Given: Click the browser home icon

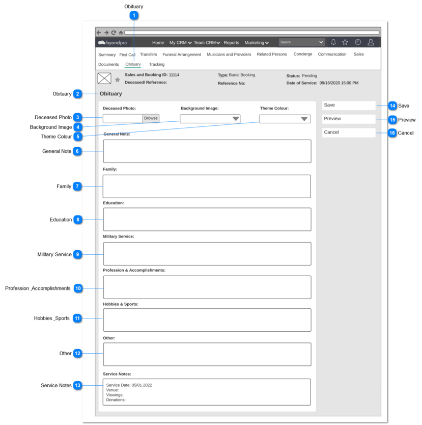Looking at the screenshot, I should (121, 33).
